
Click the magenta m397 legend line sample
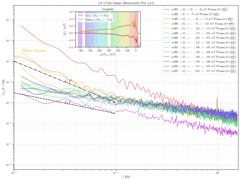(167, 71)
